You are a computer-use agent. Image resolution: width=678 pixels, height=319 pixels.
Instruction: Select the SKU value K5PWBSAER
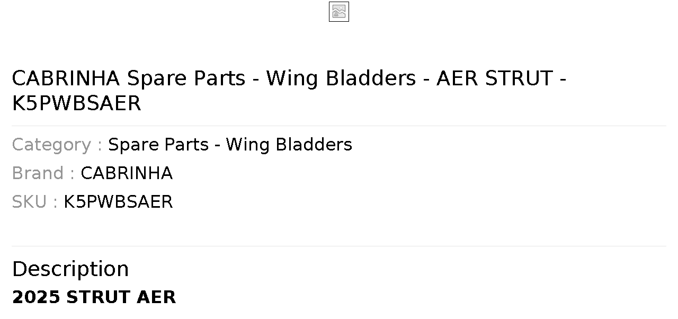pos(118,202)
